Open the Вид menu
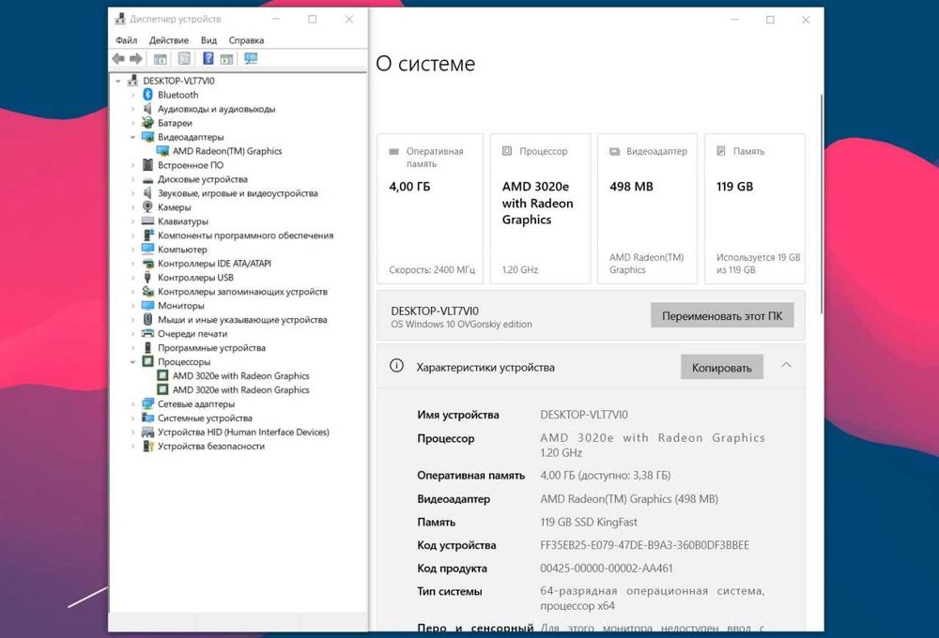939x638 pixels. click(208, 40)
